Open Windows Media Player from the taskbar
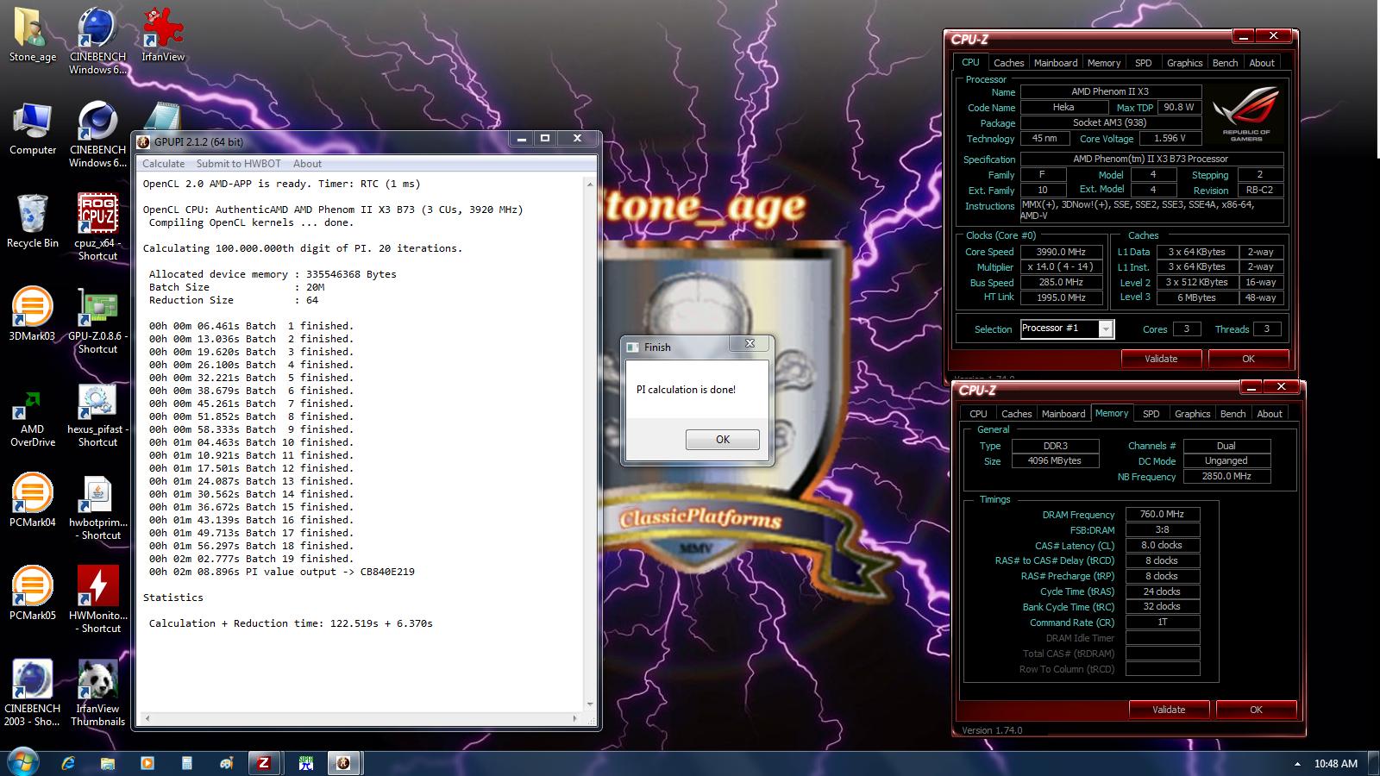Viewport: 1380px width, 776px height. coord(147,763)
